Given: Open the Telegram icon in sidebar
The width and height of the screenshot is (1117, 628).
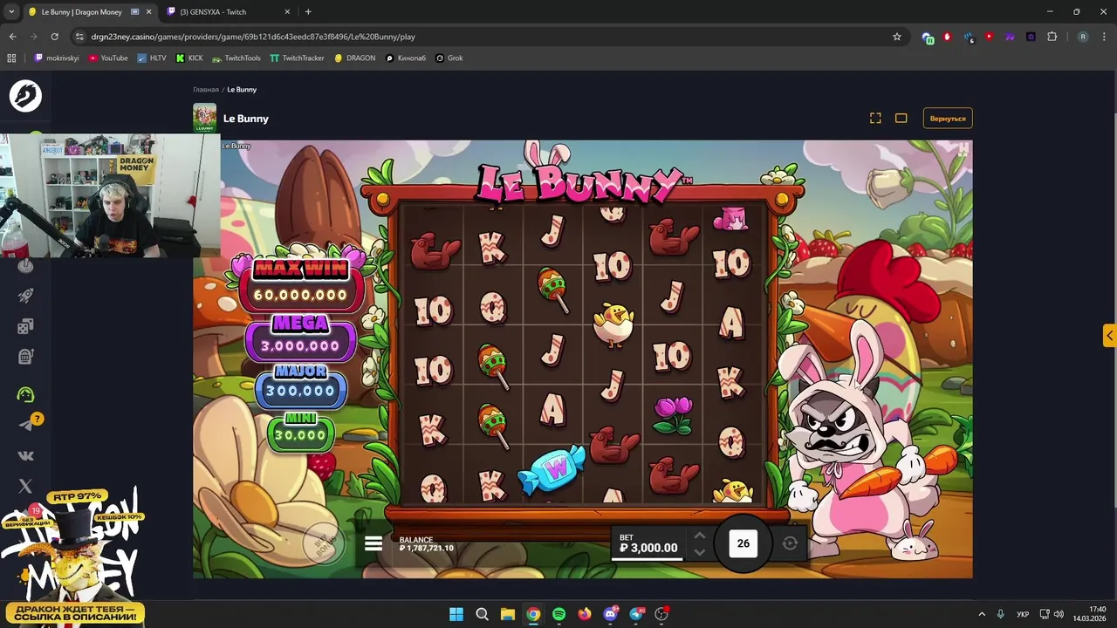Looking at the screenshot, I should (25, 425).
